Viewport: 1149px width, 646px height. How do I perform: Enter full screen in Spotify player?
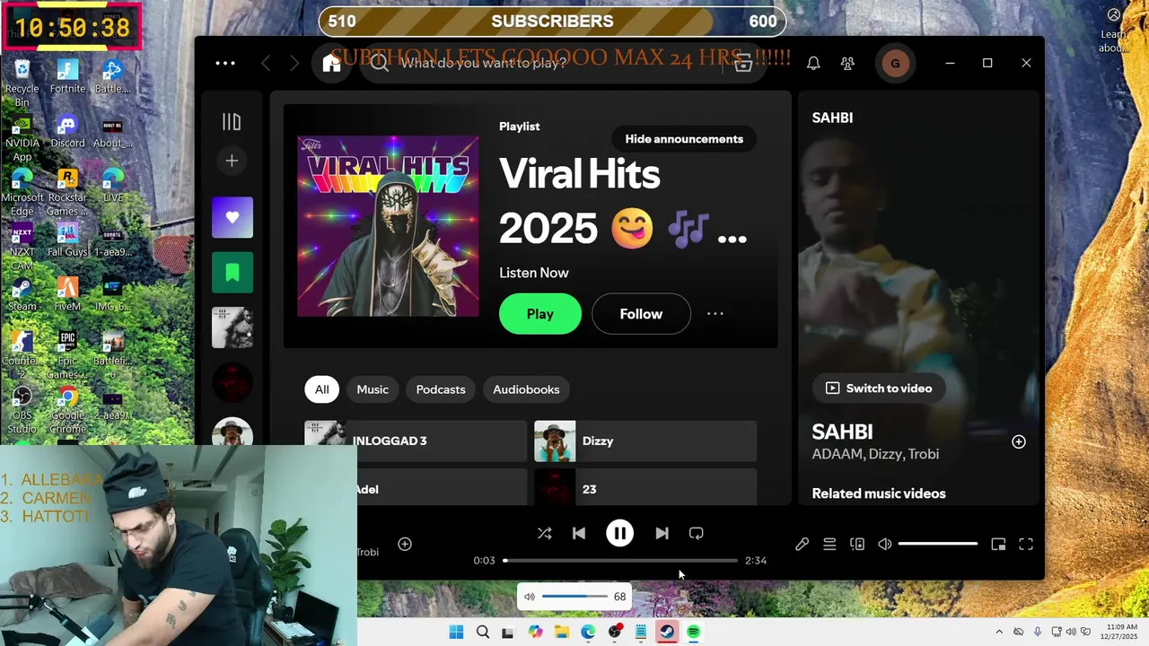(x=1026, y=544)
